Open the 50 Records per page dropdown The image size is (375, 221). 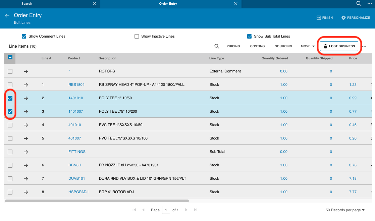345,210
